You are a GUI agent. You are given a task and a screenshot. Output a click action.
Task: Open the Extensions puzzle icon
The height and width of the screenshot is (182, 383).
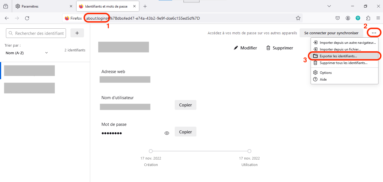point(368,18)
